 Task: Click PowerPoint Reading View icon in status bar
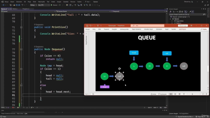point(179,94)
